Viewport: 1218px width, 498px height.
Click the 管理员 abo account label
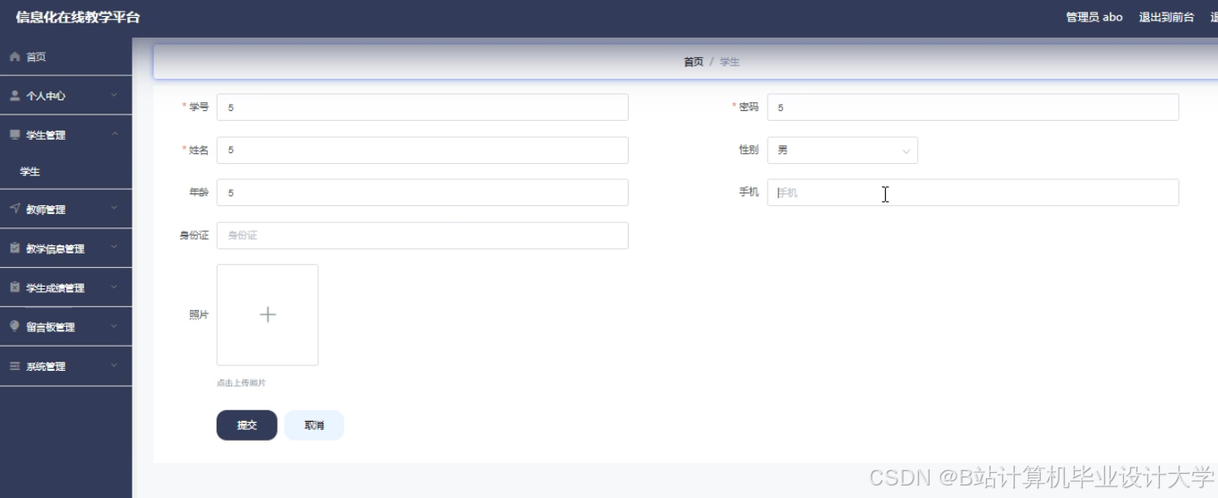[x=1094, y=17]
